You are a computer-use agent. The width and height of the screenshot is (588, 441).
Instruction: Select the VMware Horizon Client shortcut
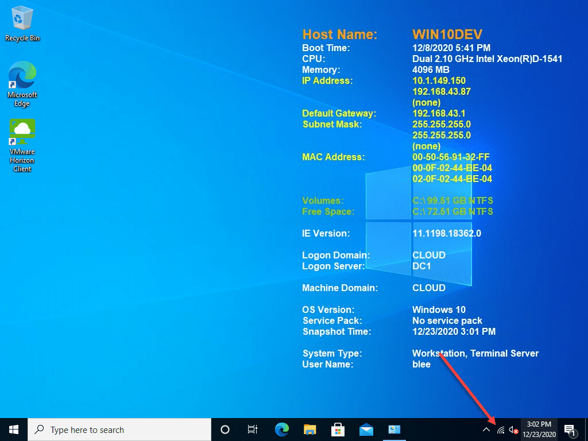[22, 145]
